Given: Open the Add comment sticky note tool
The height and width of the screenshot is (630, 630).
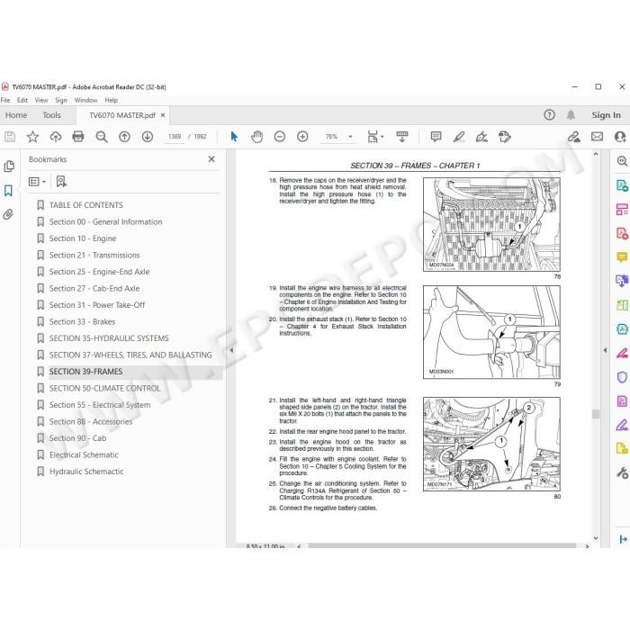Looking at the screenshot, I should tap(436, 137).
